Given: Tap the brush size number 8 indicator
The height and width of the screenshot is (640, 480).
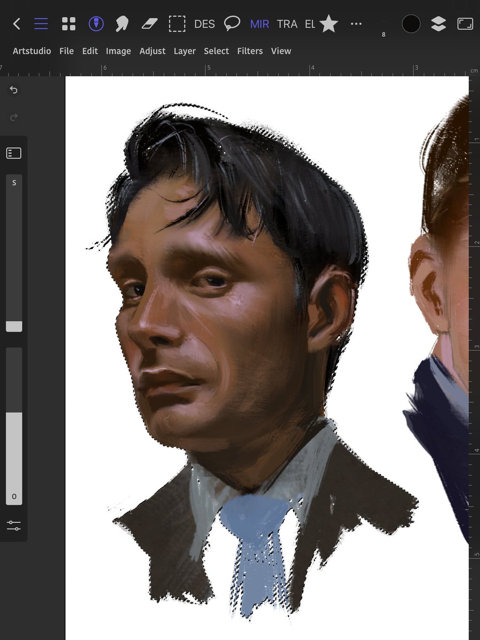Looking at the screenshot, I should [x=383, y=35].
